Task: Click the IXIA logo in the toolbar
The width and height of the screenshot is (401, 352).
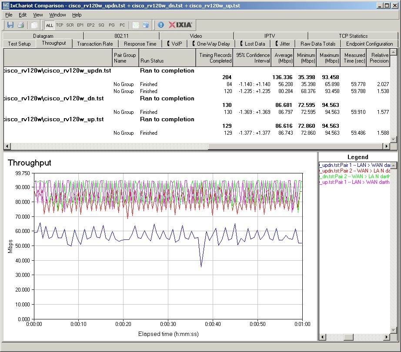Action: [180, 25]
